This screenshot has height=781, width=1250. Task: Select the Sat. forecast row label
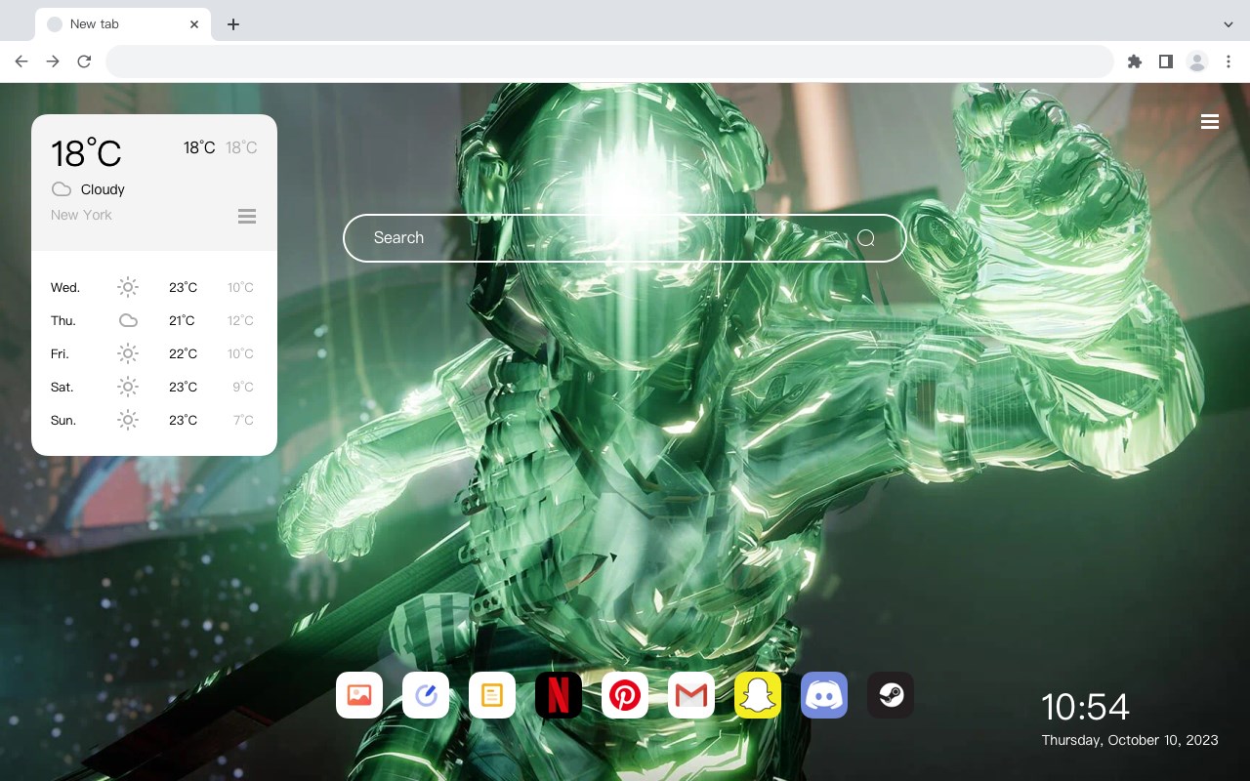[x=62, y=387]
